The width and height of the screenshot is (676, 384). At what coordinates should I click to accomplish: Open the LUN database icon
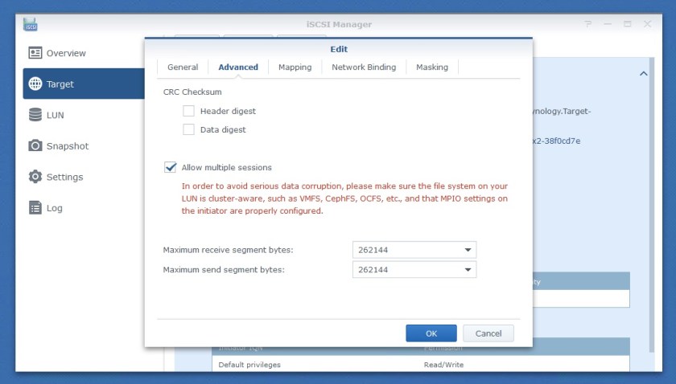tap(35, 115)
